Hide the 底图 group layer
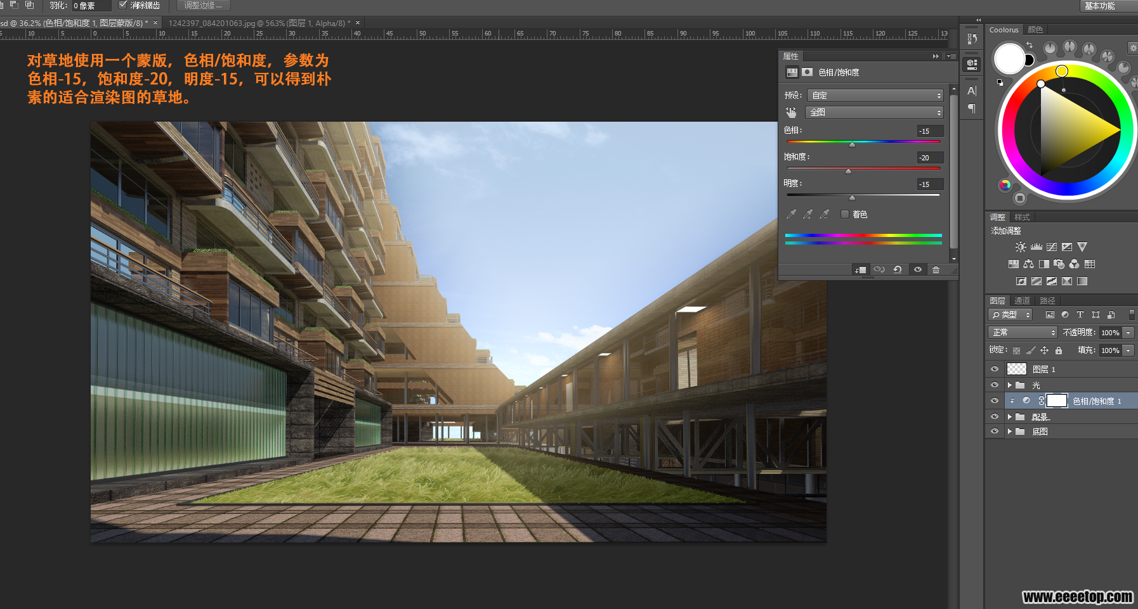Viewport: 1138px width, 609px height. coord(995,432)
